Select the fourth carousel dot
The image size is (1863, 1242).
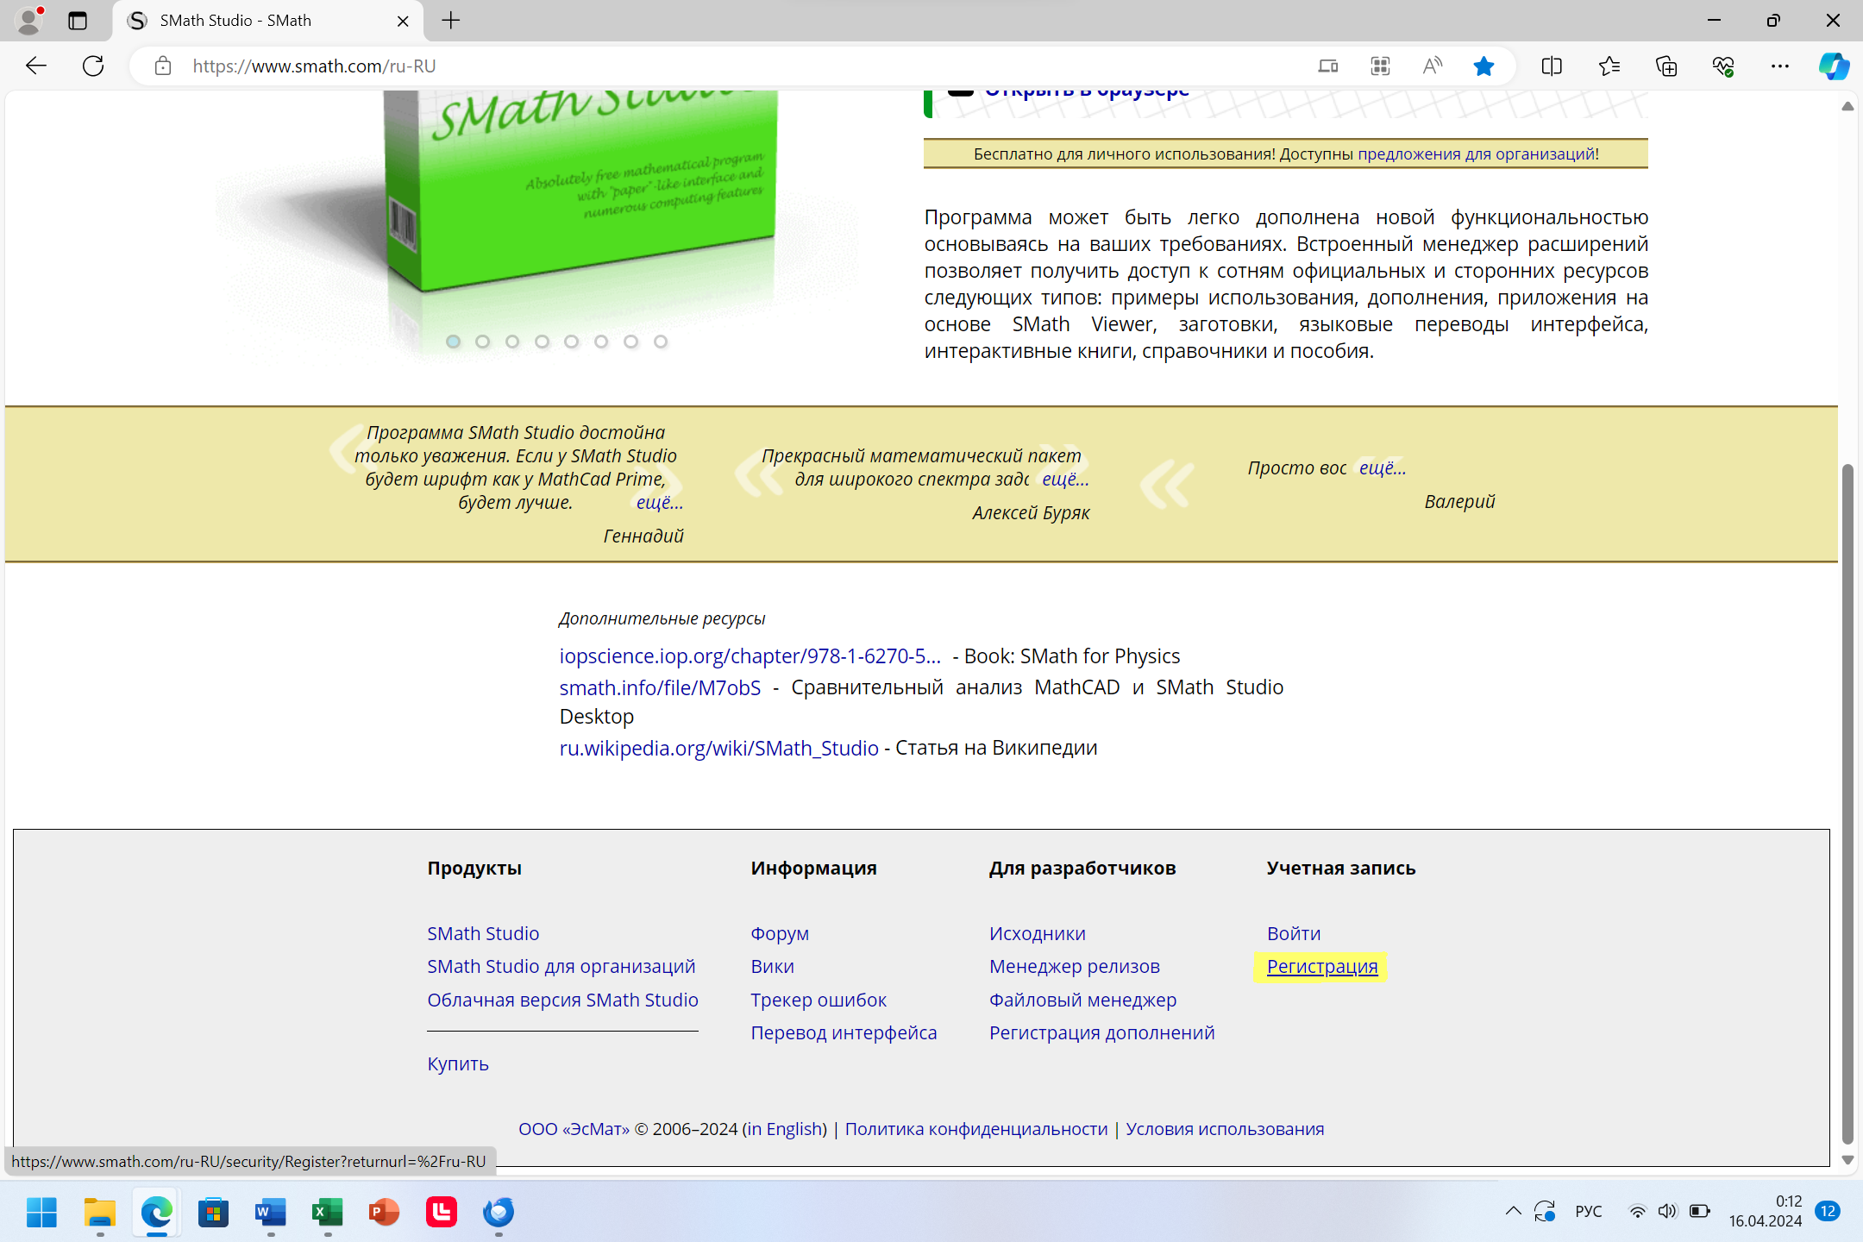[542, 342]
